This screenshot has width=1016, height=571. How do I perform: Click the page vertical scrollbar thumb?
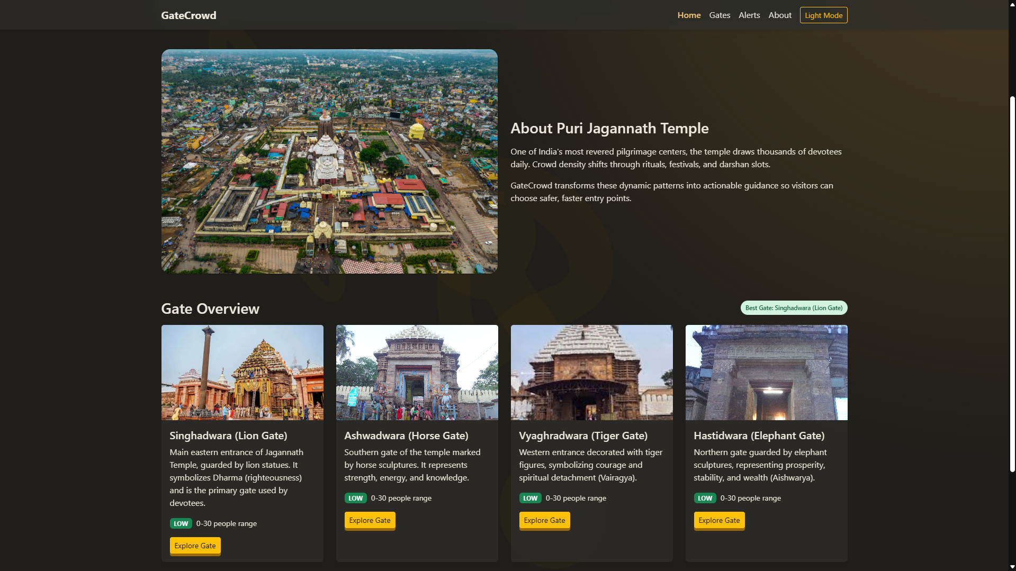click(1012, 284)
